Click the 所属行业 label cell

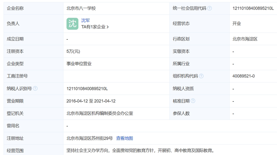click(200, 64)
